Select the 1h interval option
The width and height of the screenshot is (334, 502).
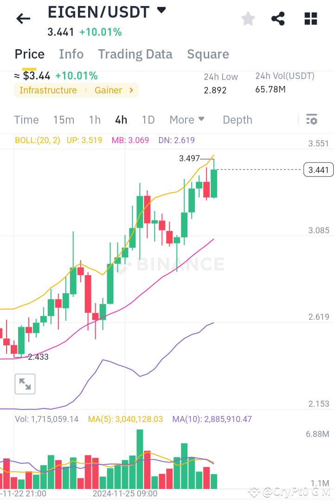pyautogui.click(x=95, y=119)
